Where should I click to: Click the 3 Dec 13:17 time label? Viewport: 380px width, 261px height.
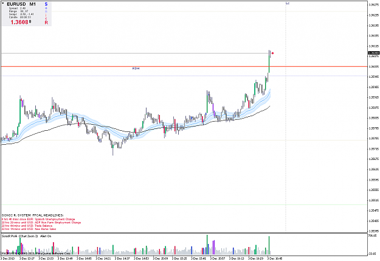(x=27, y=259)
